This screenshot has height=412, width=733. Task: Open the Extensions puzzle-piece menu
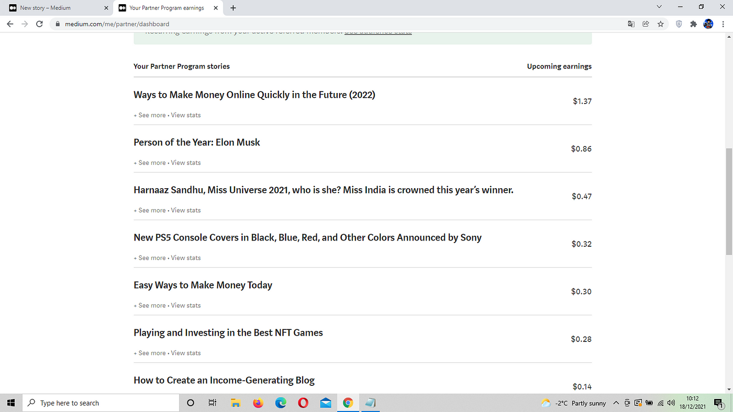click(x=694, y=24)
